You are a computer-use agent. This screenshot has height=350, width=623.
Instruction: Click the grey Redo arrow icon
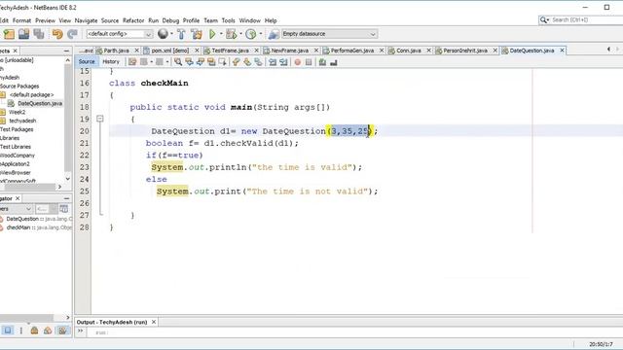click(72, 34)
